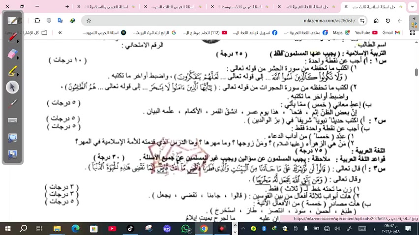Click the vertical page scrollbar thumb
The height and width of the screenshot is (235, 419).
pos(417,72)
